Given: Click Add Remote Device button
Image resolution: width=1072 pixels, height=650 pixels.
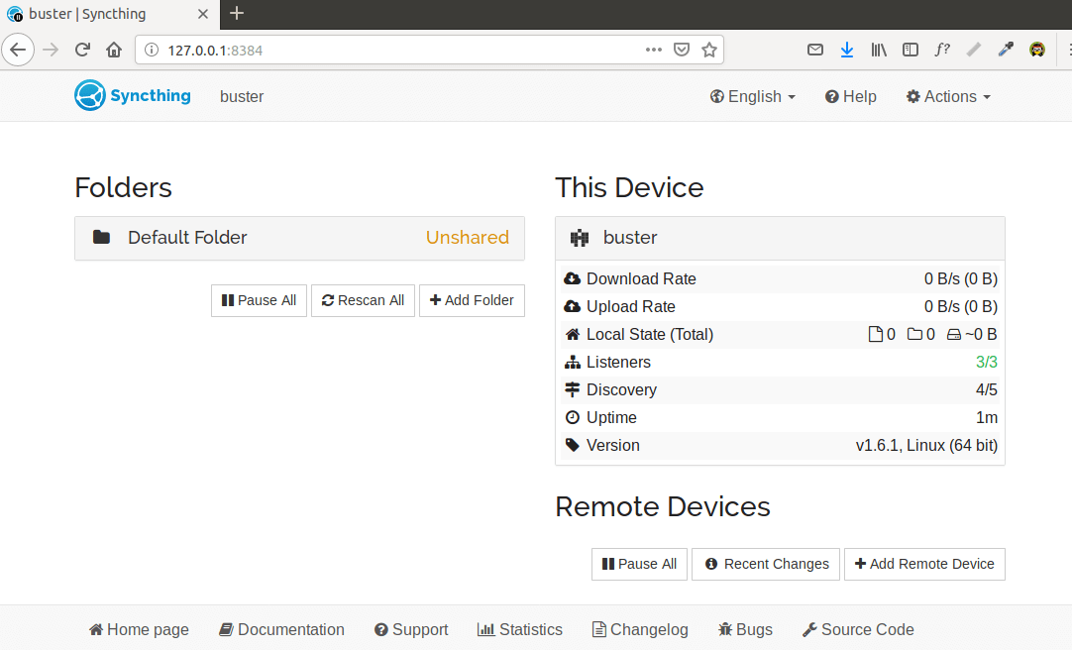Looking at the screenshot, I should 924,564.
